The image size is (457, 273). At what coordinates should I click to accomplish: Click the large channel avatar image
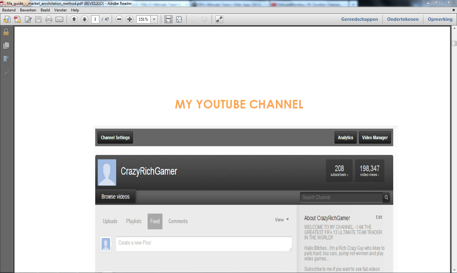[107, 172]
